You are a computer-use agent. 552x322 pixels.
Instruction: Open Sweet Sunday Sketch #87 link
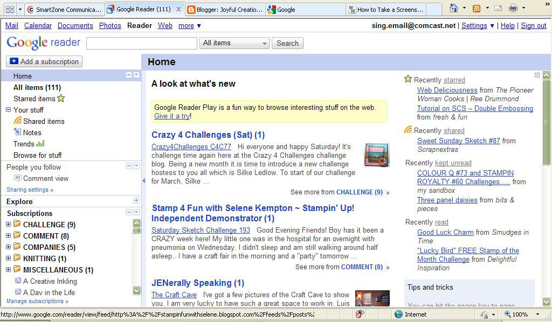click(x=458, y=141)
